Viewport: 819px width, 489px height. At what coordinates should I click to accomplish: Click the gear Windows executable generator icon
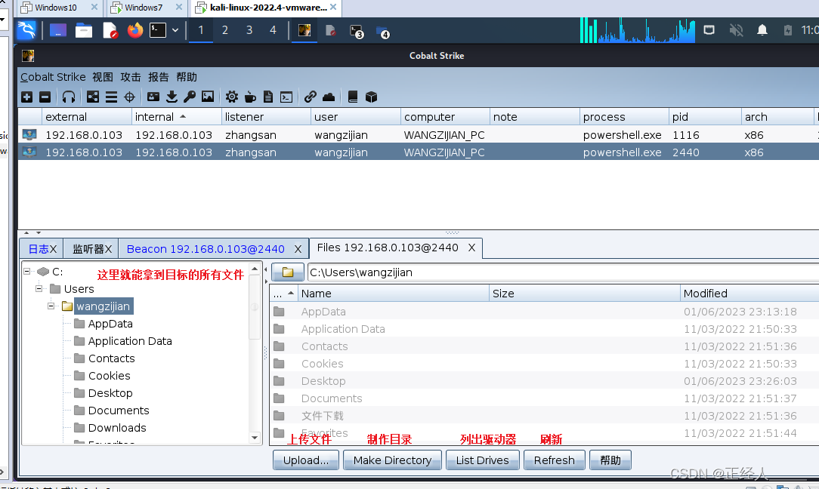tap(231, 97)
